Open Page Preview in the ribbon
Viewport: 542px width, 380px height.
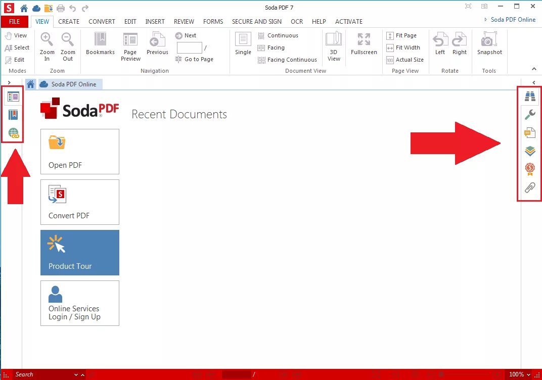(130, 46)
